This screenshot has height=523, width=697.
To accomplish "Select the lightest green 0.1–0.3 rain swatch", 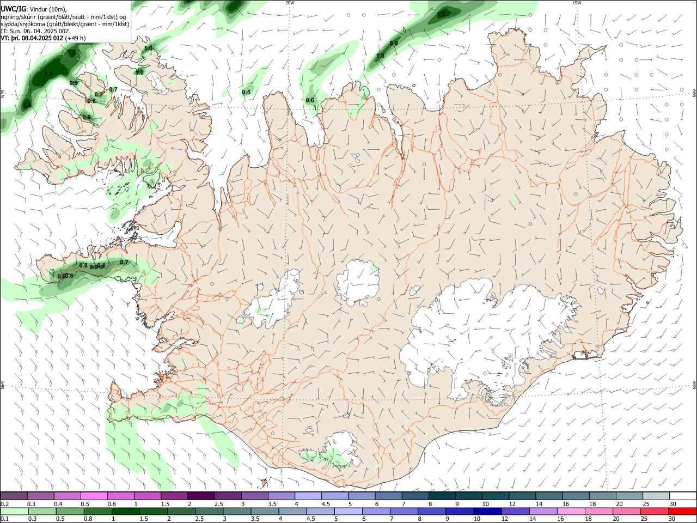I will click(x=14, y=512).
